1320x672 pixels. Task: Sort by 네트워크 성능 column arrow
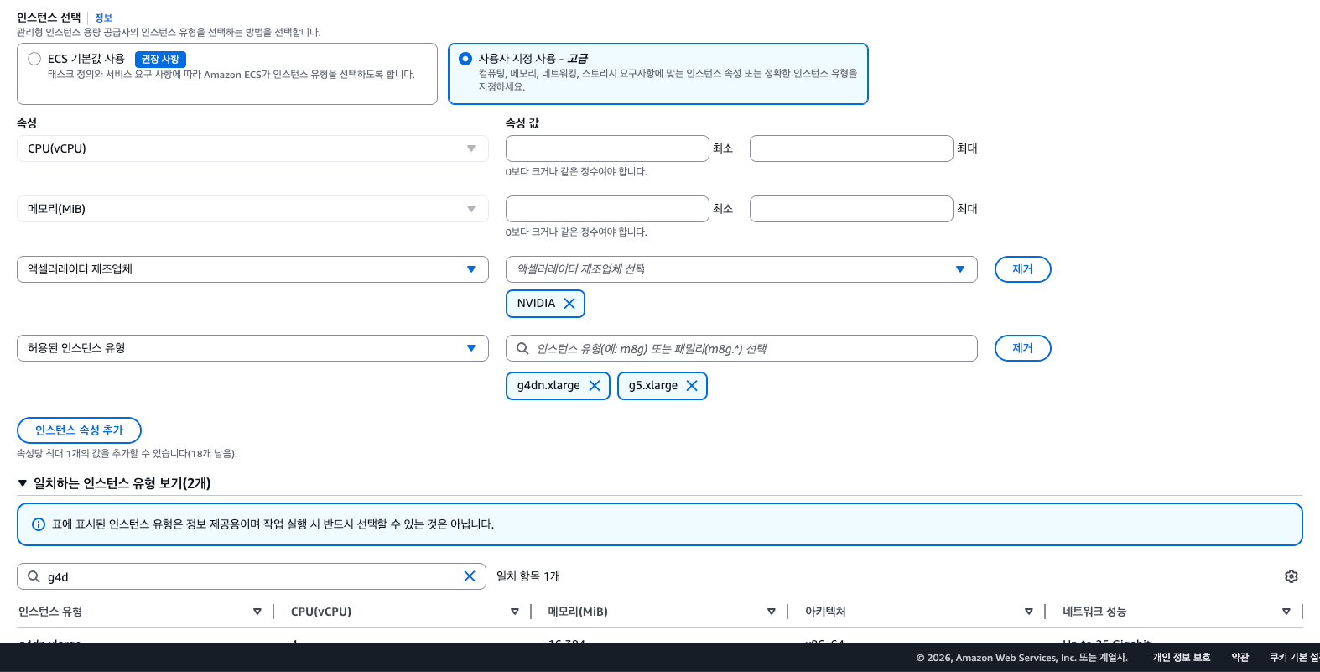pos(1286,612)
